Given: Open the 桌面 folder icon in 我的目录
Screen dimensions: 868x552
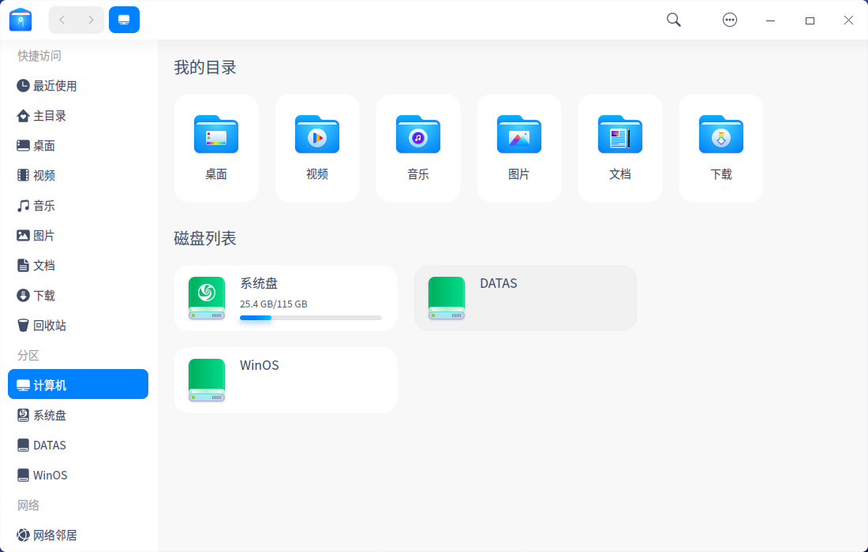Looking at the screenshot, I should point(216,134).
